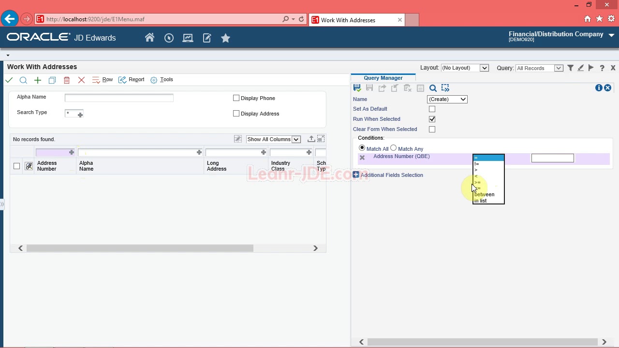Click the filter funnel icon beside Query
619x348 pixels.
coord(570,68)
